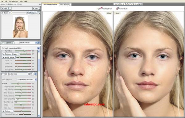Viewport: 185px width, 118px height.
Task: Select the Touch Up Brush tool
Action: tap(105, 9)
